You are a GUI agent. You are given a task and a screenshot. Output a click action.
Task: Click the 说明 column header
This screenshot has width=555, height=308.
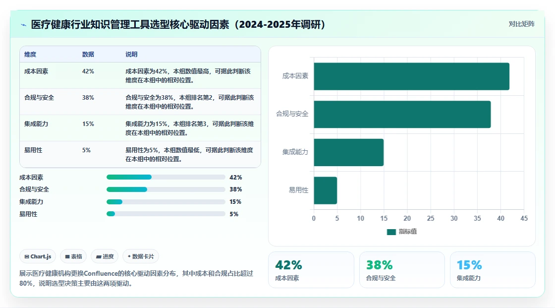pos(131,54)
